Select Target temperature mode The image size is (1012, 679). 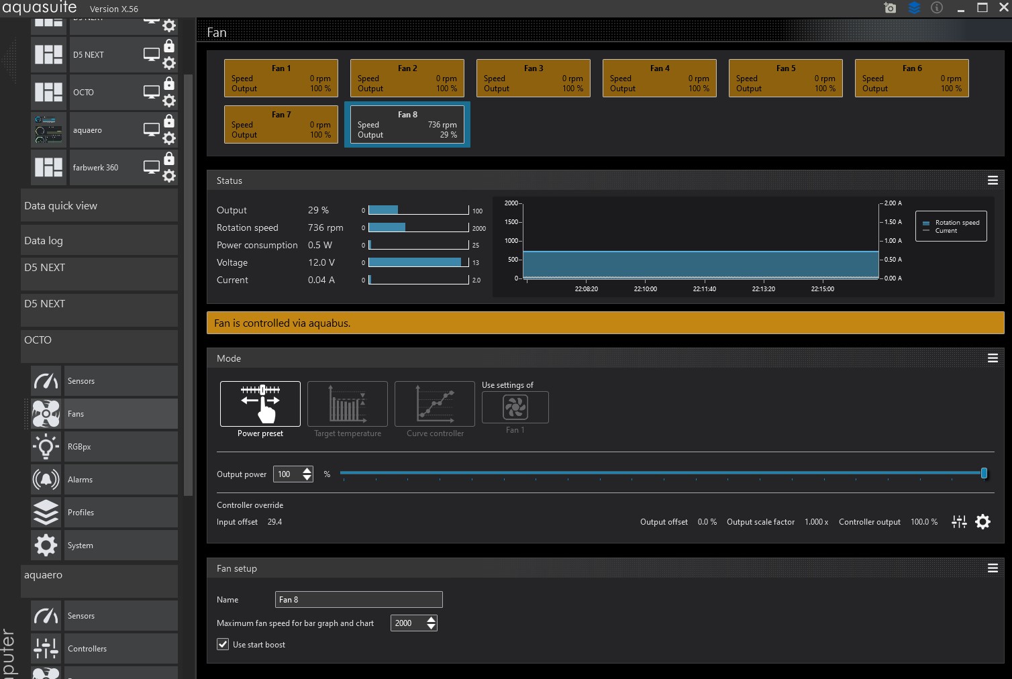348,404
